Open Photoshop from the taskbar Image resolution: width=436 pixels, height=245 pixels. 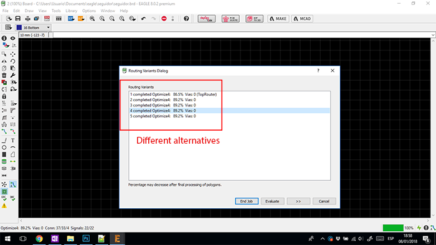coord(86,239)
